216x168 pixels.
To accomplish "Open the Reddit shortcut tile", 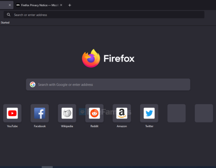I will pos(94,113).
